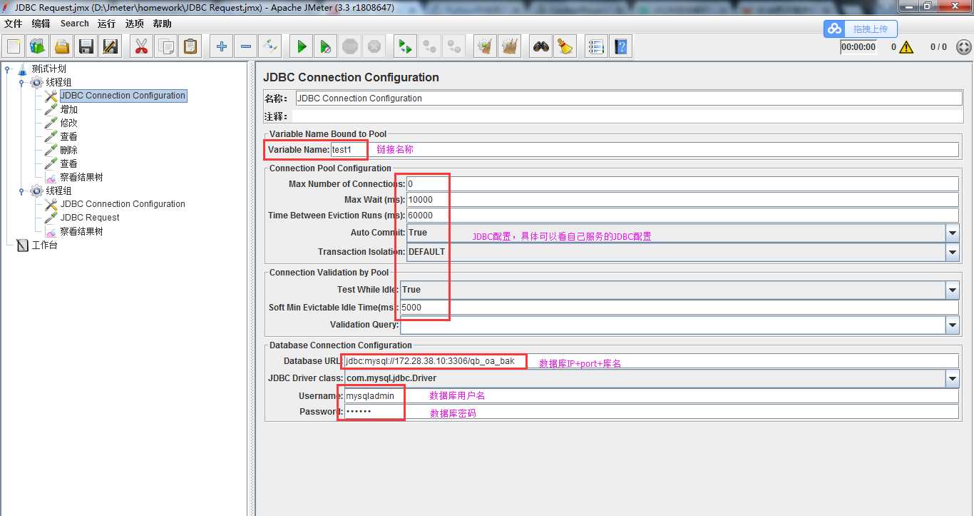Open the Transaction Isolation dropdown
Viewport: 974px width, 516px height.
point(953,252)
